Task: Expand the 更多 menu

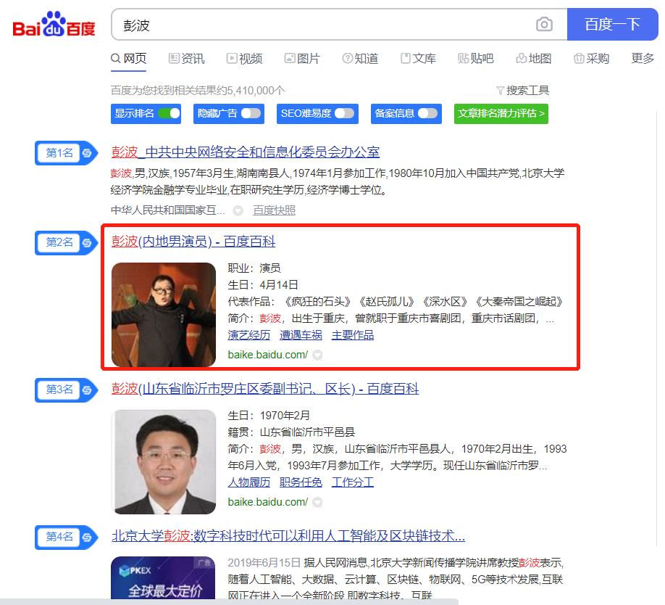Action: click(643, 58)
